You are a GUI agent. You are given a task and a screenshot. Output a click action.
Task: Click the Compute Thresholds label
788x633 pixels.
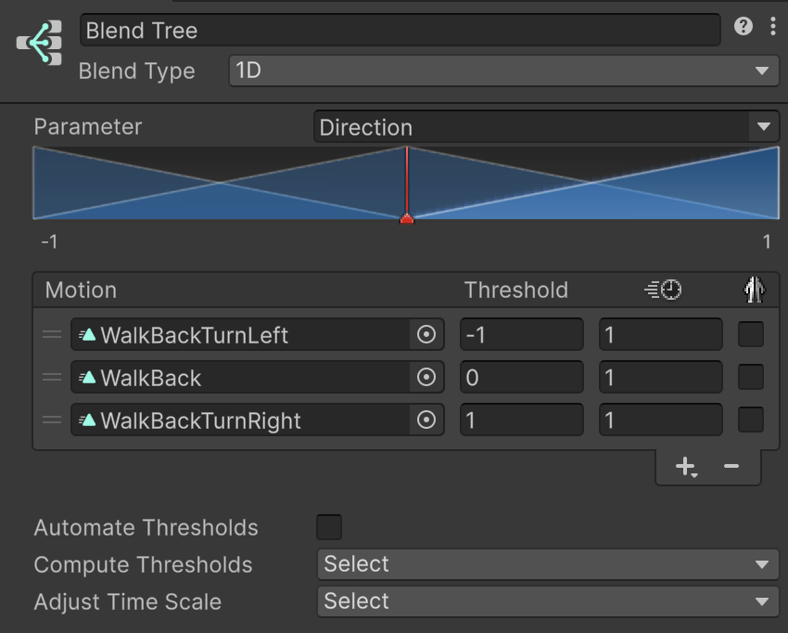pyautogui.click(x=143, y=565)
